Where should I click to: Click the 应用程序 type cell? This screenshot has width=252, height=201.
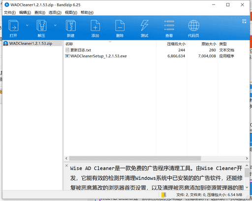pos(226,56)
